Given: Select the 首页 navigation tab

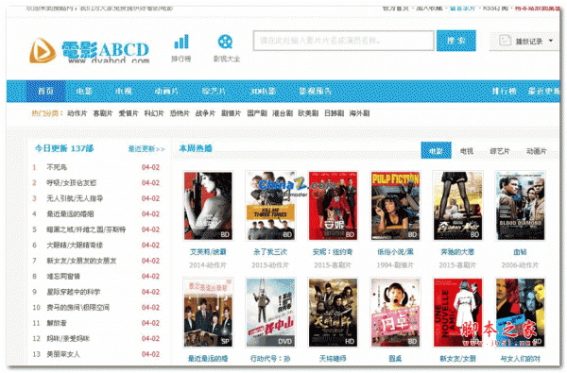Looking at the screenshot, I should 46,91.
